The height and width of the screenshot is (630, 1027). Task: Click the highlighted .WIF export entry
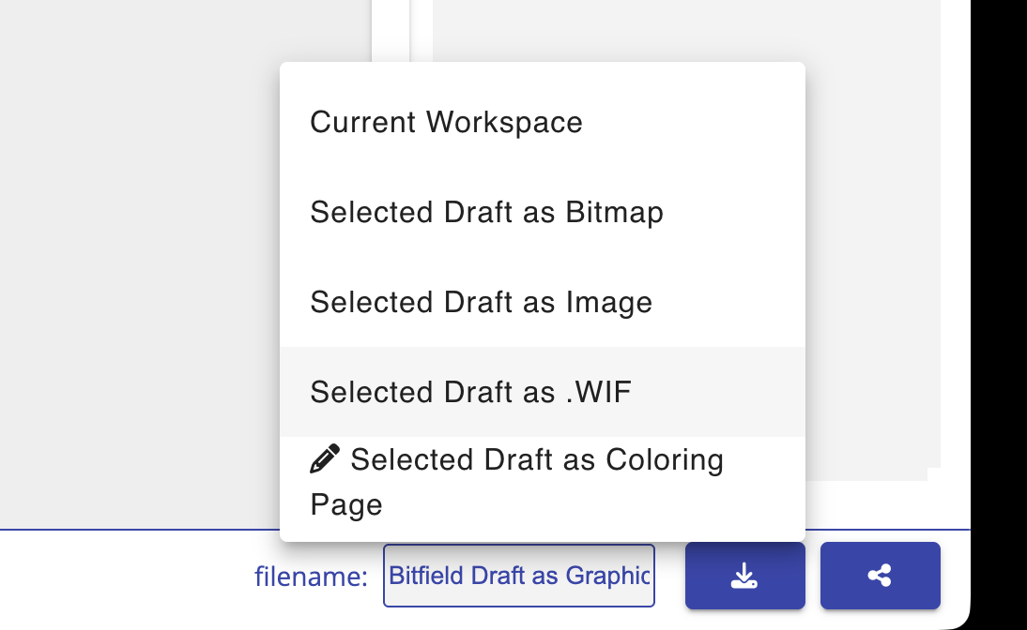click(470, 392)
